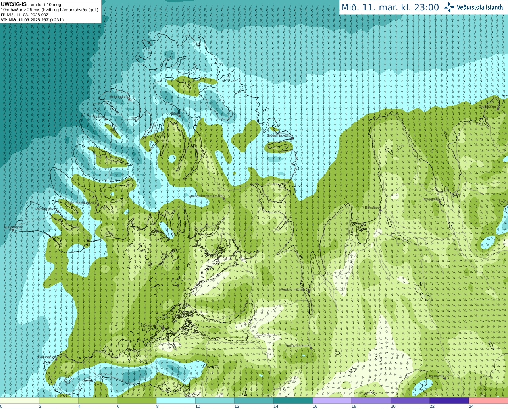Click the legend scale number 8
The height and width of the screenshot is (409, 508).
point(158,407)
